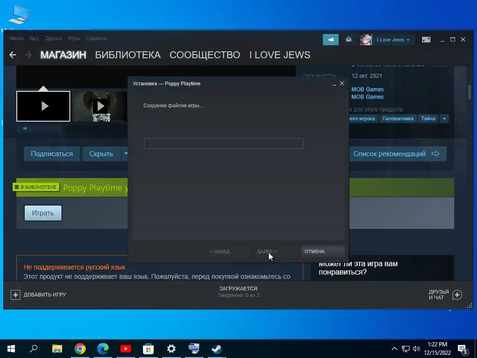
Task: Play the second trailer thumbnail with doll
Action: pos(100,106)
